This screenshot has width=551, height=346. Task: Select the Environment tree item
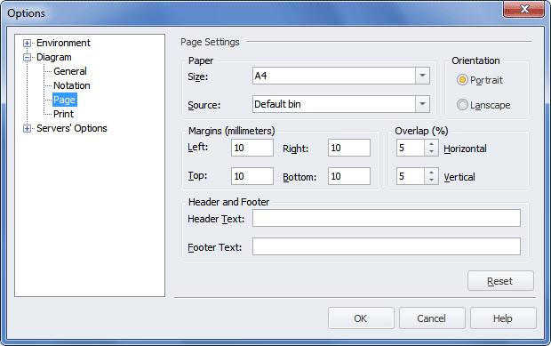pyautogui.click(x=63, y=43)
